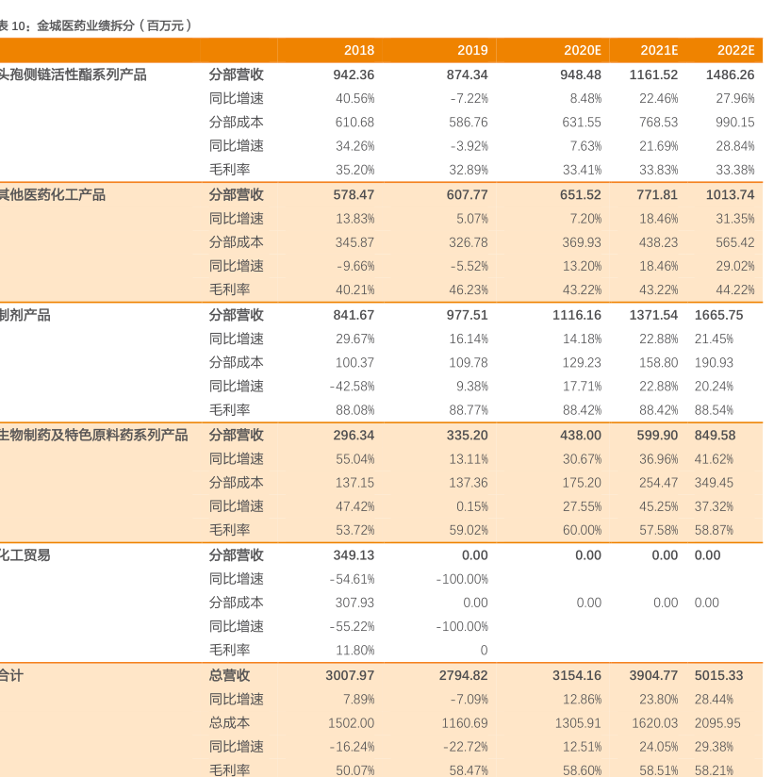Select the 其他医药化工产品 row label
The height and width of the screenshot is (777, 774).
pos(53,195)
